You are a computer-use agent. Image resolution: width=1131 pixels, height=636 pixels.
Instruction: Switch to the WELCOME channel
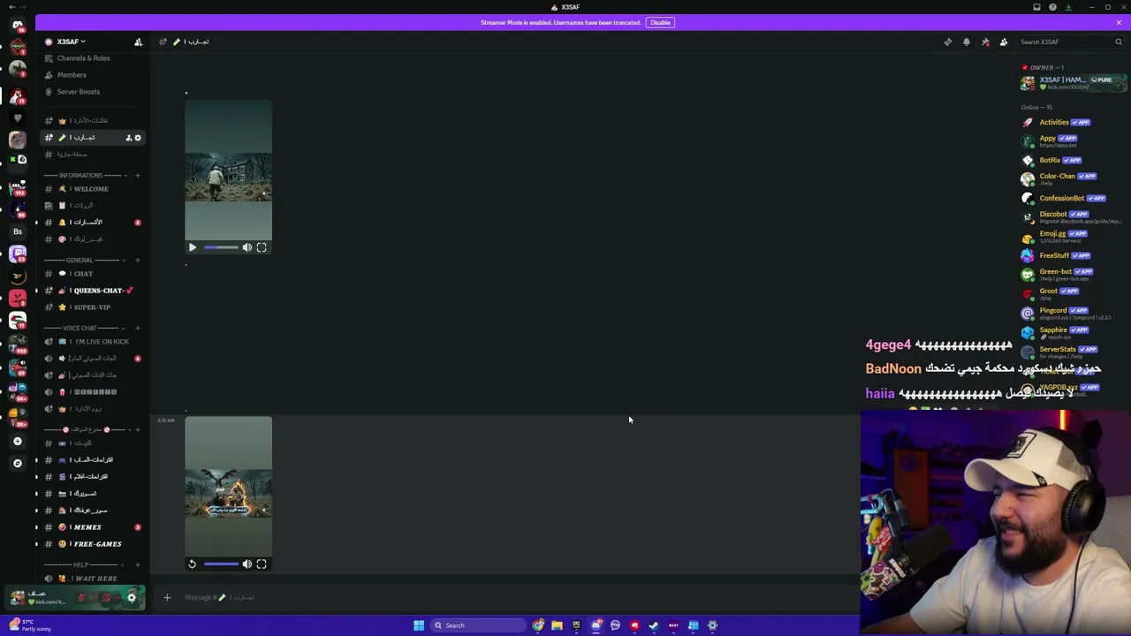click(93, 189)
